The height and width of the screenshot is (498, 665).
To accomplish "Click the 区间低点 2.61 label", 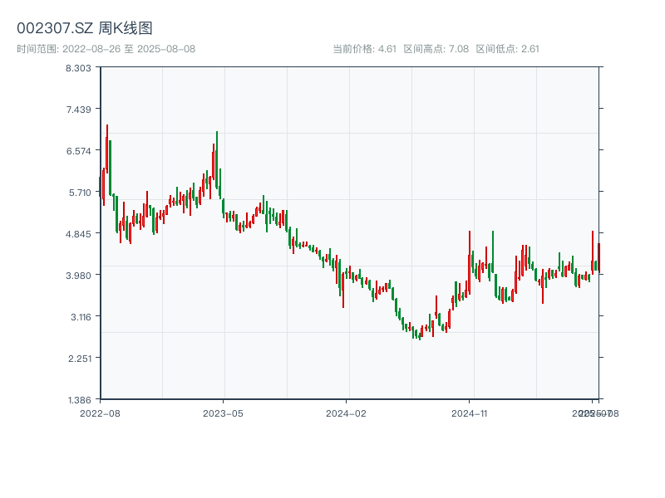I will tap(507, 49).
